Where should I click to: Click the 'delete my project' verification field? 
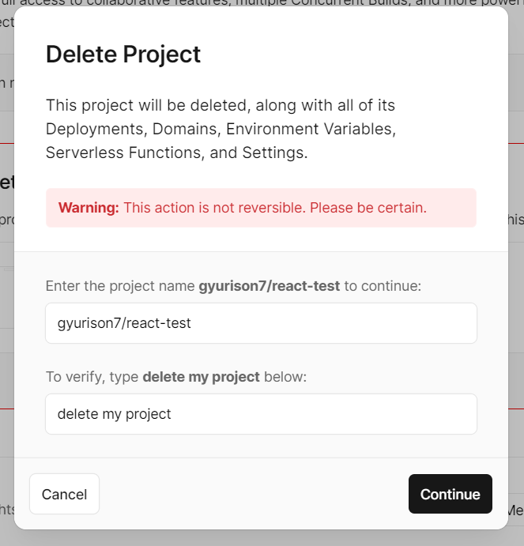pyautogui.click(x=261, y=414)
